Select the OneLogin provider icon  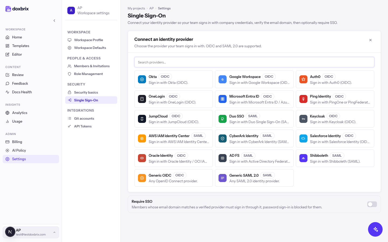(142, 99)
